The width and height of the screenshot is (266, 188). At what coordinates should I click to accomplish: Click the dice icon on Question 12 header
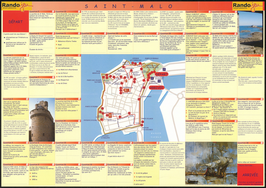79,56
